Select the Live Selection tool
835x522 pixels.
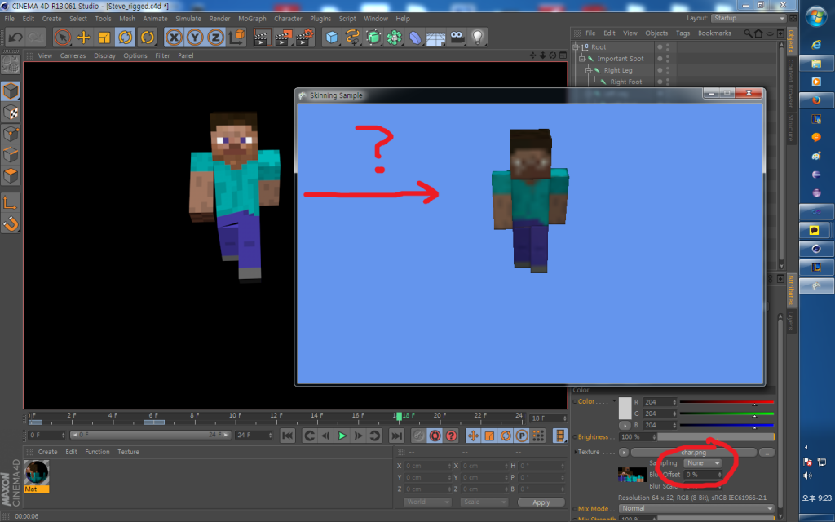coord(62,38)
